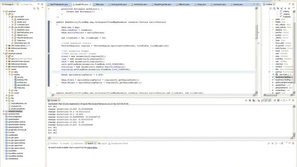
Task: Switch to the GwtLauncher.java editor tab
Action: [118, 4]
